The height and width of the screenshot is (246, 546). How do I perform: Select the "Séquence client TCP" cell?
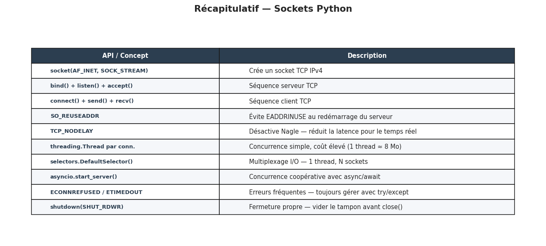(280, 101)
